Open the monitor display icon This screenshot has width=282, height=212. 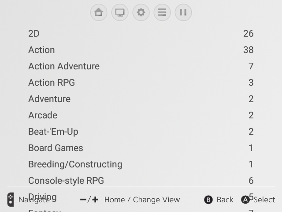(x=120, y=12)
